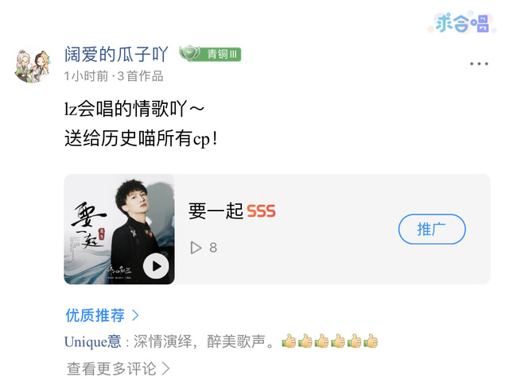
Task: Tap the 青铜III rank badge
Action: 210,54
